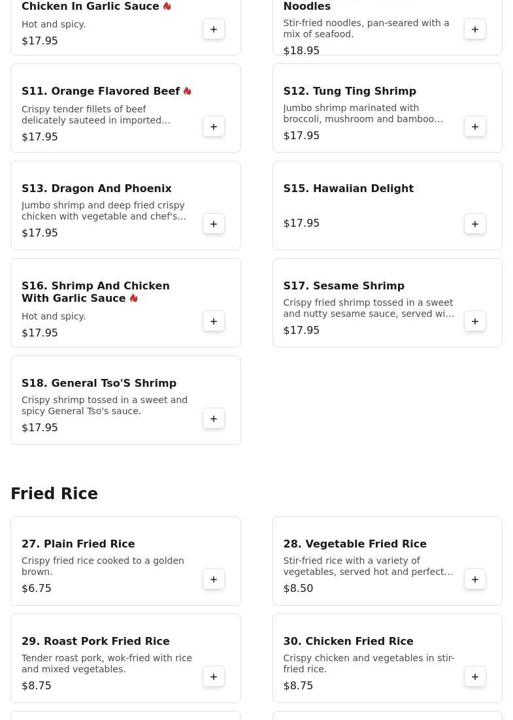513x720 pixels.
Task: Add S18 General Tso's Shrimp to order
Action: click(214, 418)
